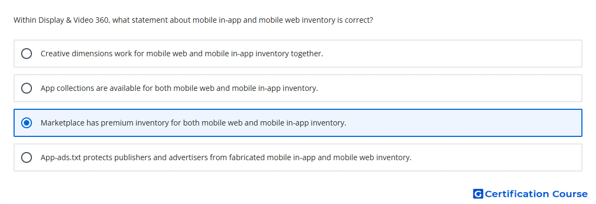Click the answer text starting with App collections

(x=179, y=88)
